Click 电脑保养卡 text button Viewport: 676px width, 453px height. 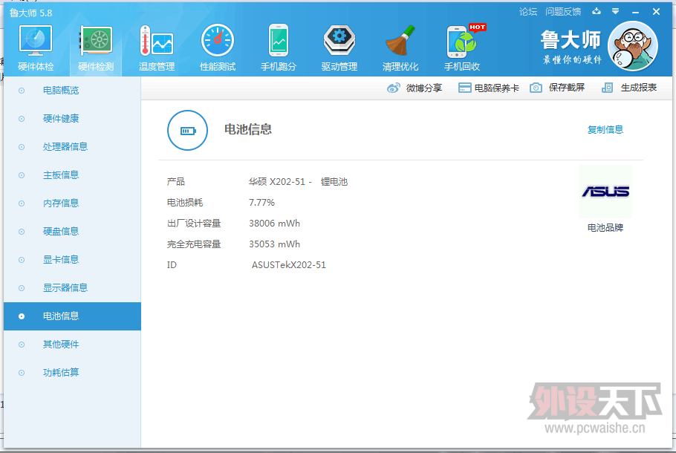497,88
